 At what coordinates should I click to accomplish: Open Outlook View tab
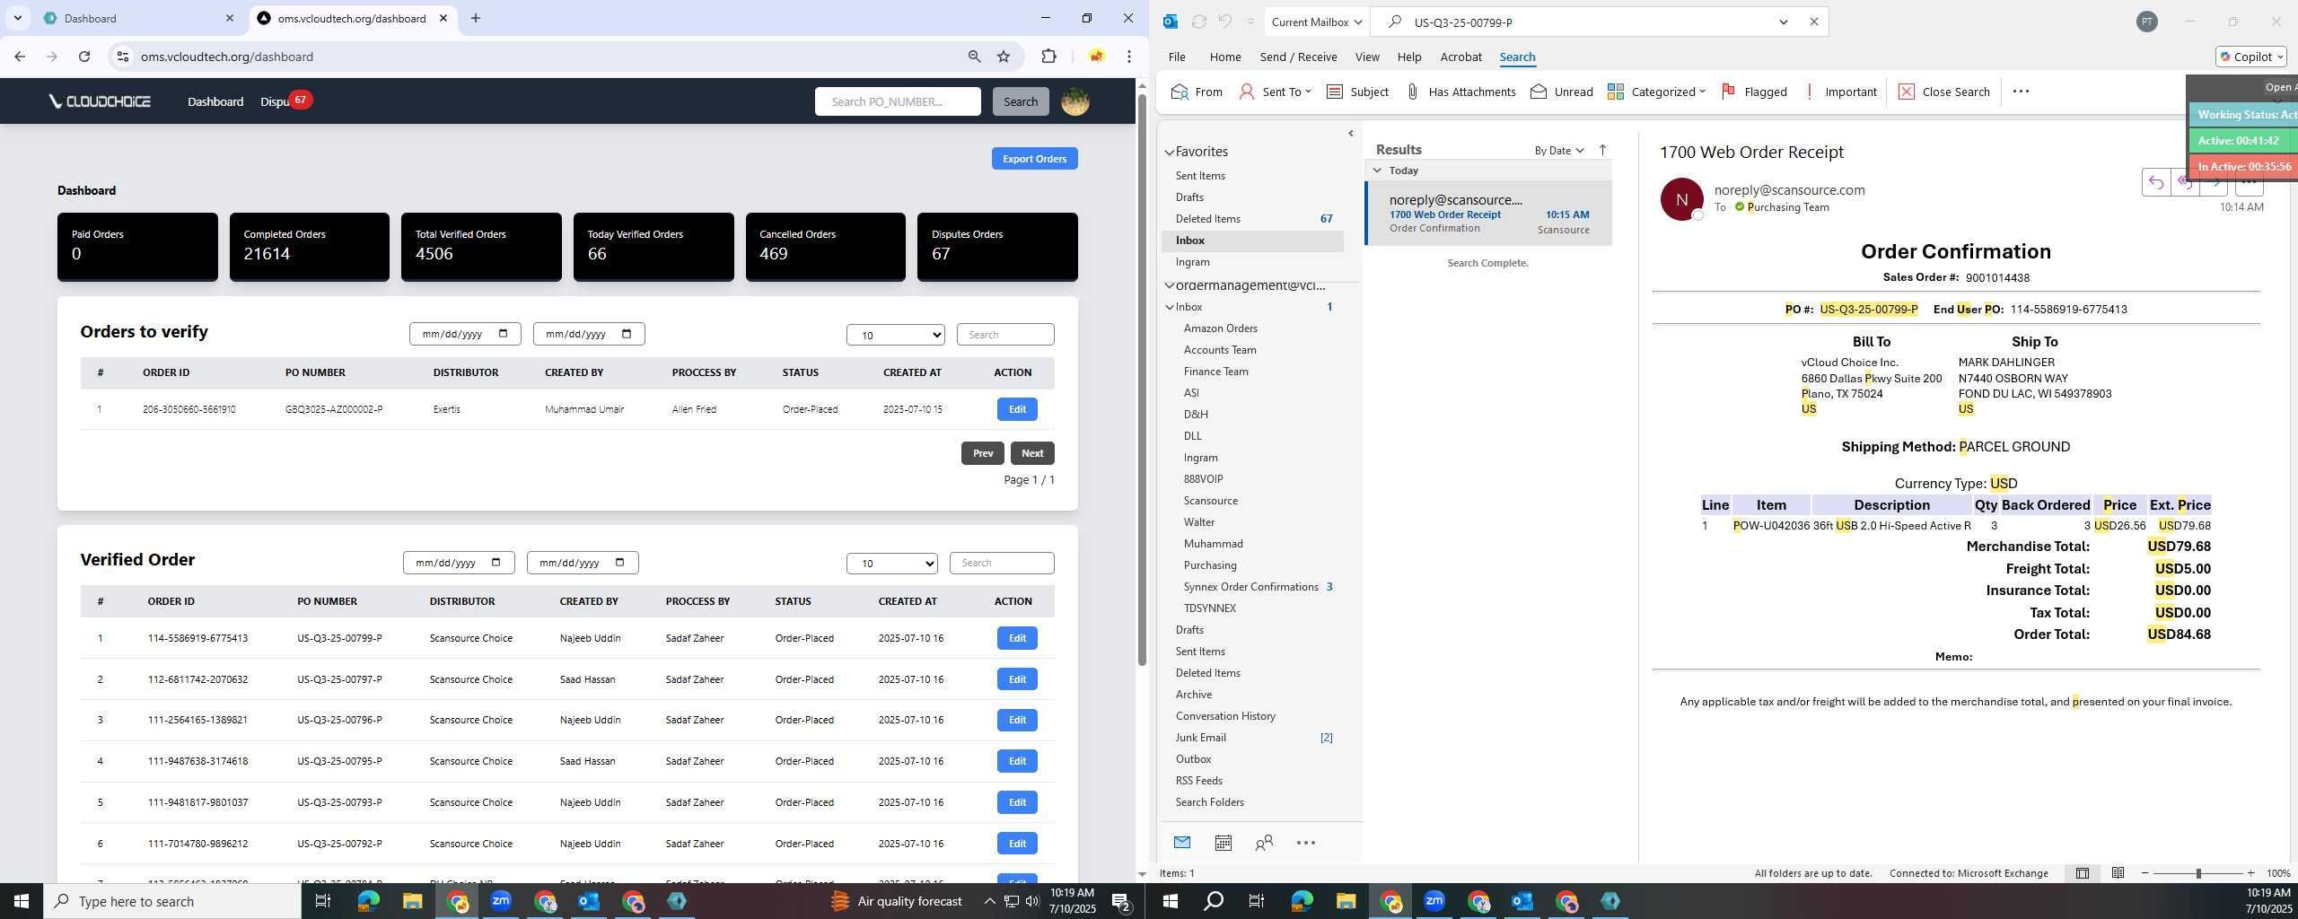tap(1367, 57)
